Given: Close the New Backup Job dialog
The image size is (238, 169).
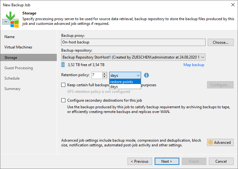Looking at the screenshot, I should 233,5.
